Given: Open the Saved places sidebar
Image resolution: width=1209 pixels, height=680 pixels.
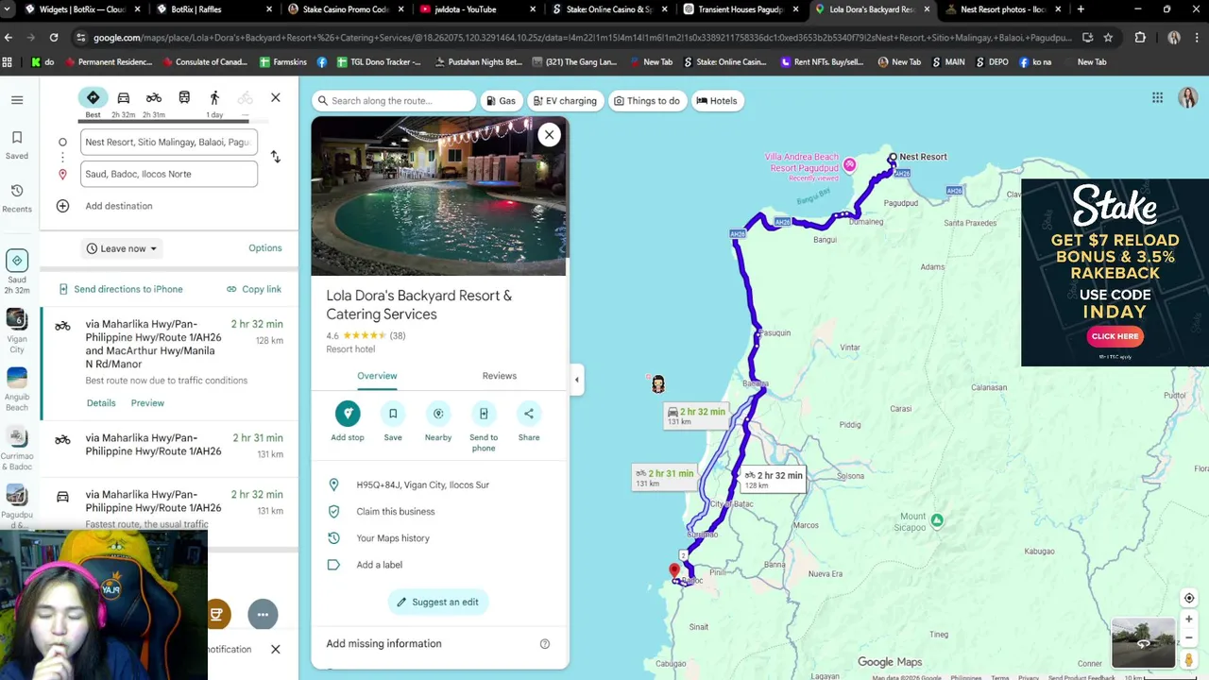Looking at the screenshot, I should [17, 144].
